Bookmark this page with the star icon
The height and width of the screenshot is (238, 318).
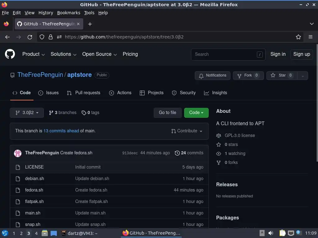298,37
